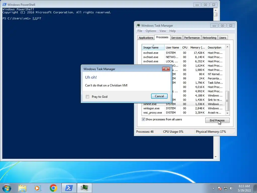Switch to PowerShell taskbar button

(x=69, y=188)
